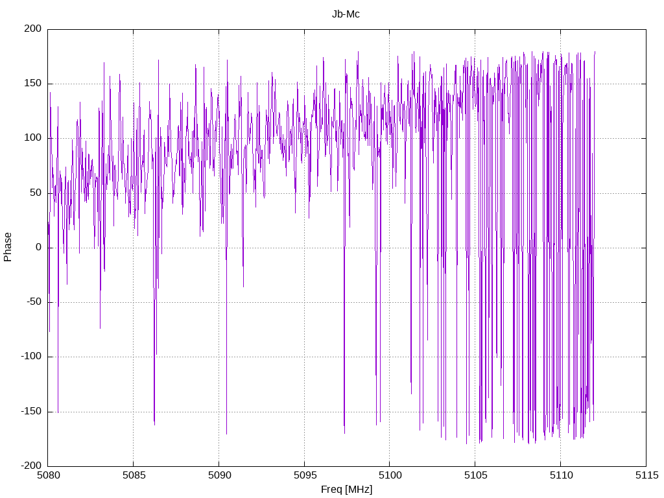Click the 5095 x-axis tick label
664x498 pixels.
click(x=305, y=475)
